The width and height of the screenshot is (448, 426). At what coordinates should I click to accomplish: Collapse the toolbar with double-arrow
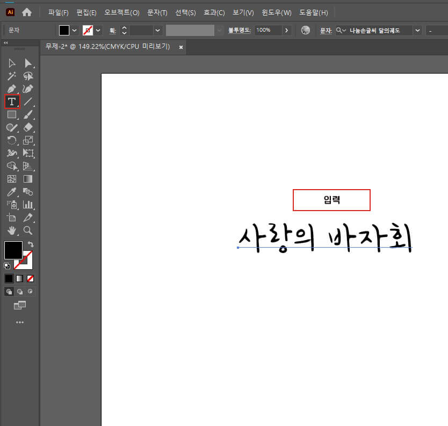coord(6,42)
